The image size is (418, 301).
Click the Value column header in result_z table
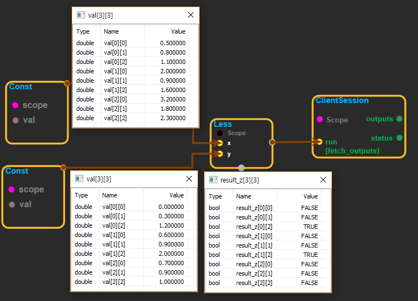[310, 196]
